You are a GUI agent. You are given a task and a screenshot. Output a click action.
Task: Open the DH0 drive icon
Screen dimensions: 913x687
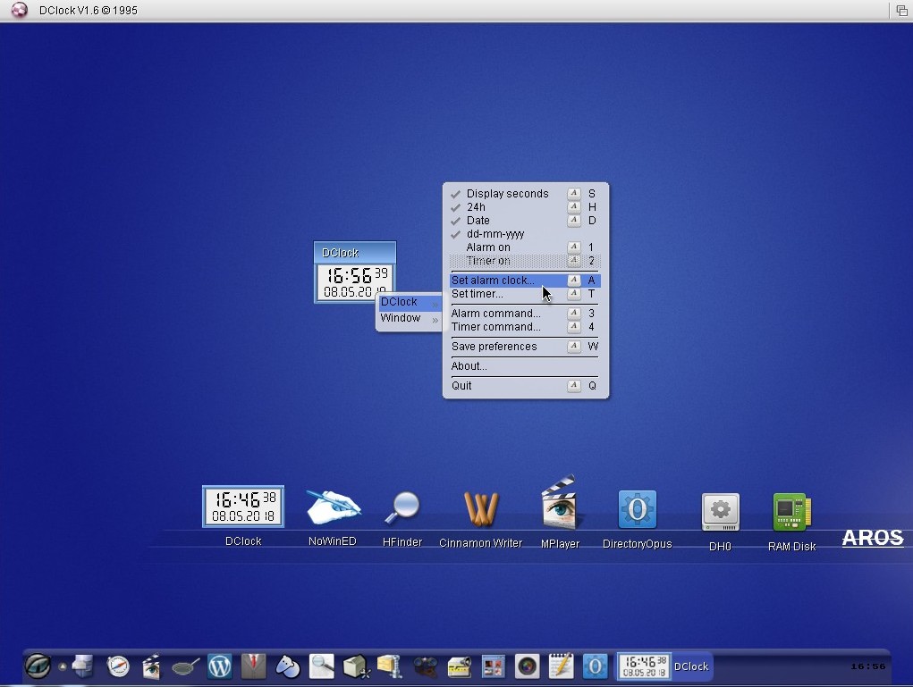720,512
